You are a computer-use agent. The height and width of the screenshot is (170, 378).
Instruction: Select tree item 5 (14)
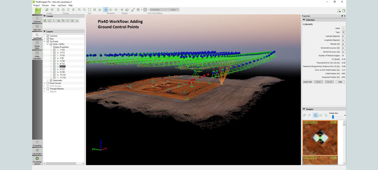pos(62,61)
